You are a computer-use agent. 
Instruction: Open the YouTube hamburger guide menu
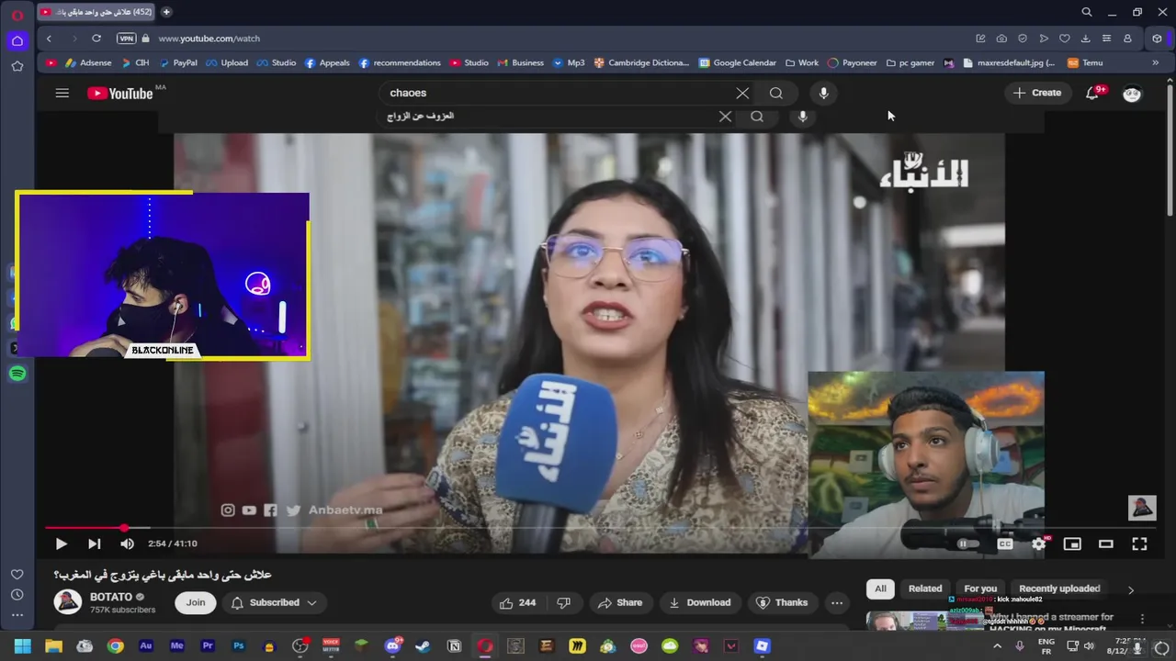click(62, 93)
